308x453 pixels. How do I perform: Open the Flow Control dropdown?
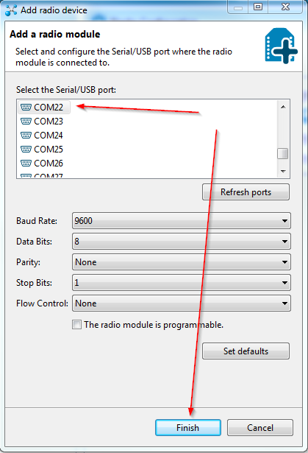(182, 303)
